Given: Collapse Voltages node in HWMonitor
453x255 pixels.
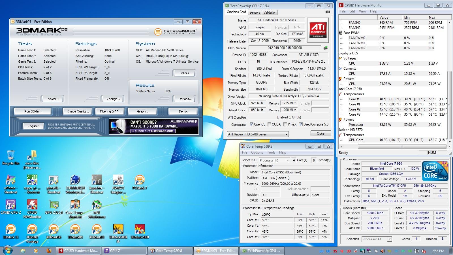Looking at the screenshot, I should [340, 58].
